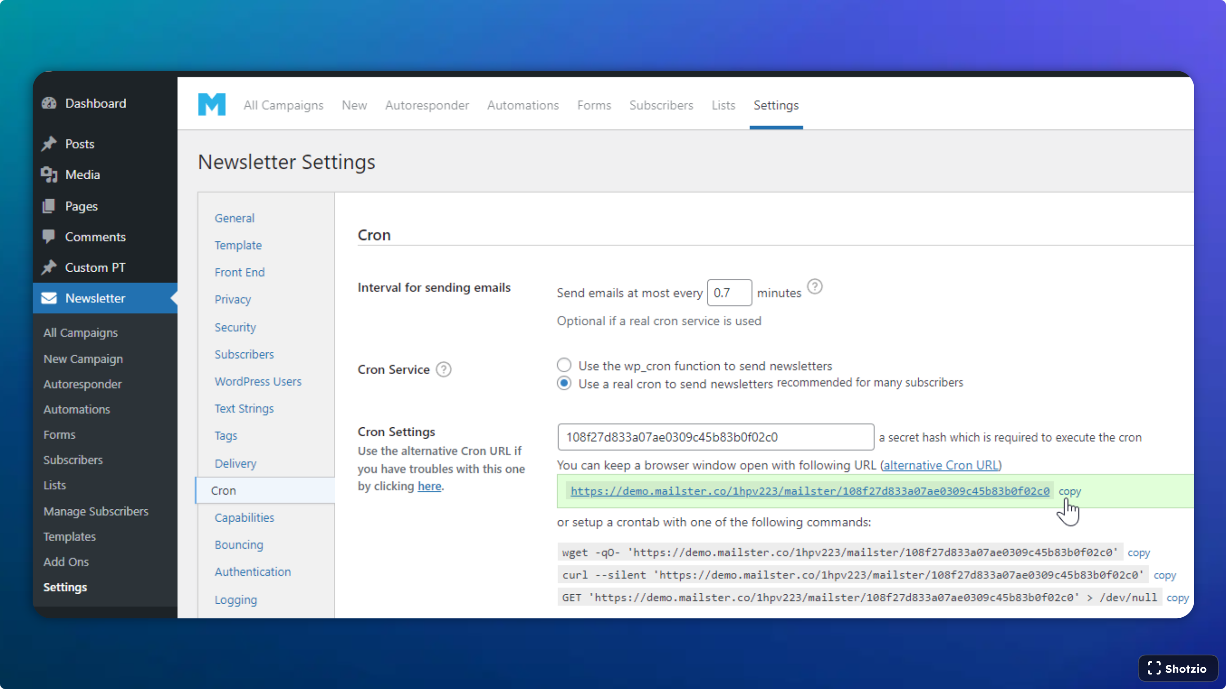Image resolution: width=1226 pixels, height=689 pixels.
Task: Select wp_cron function radio option
Action: pos(564,366)
